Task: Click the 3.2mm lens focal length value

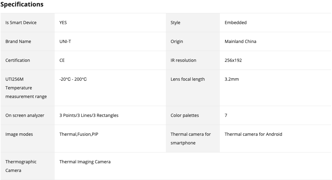Action: pyautogui.click(x=232, y=79)
